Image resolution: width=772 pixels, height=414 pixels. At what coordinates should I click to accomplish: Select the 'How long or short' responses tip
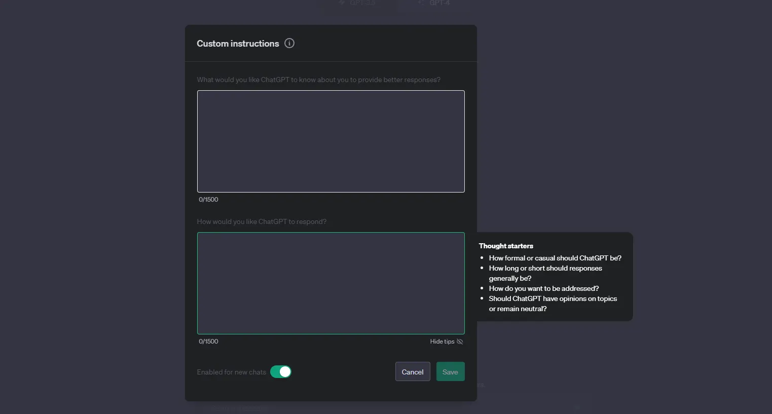(545, 273)
